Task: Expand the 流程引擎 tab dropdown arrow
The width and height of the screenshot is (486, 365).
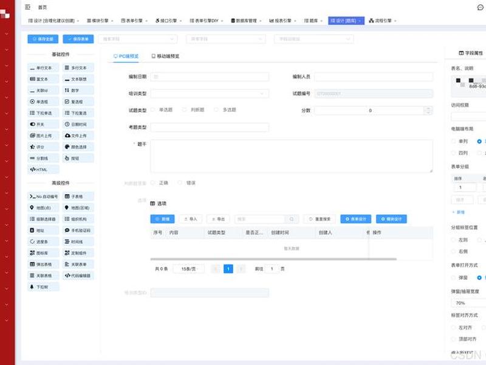Action: coord(395,21)
